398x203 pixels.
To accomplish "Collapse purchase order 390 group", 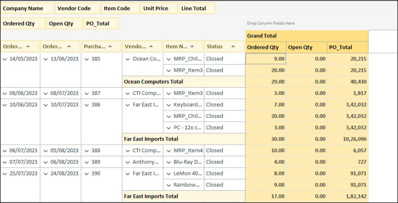I will (x=87, y=174).
